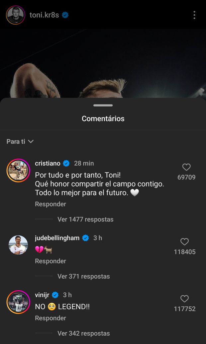Viewport: 206px width, 344px height.
Task: Open vinijr's profile picture
Action: click(x=19, y=302)
